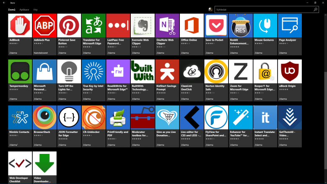Open LastPass Free Password tile

[x=118, y=34]
